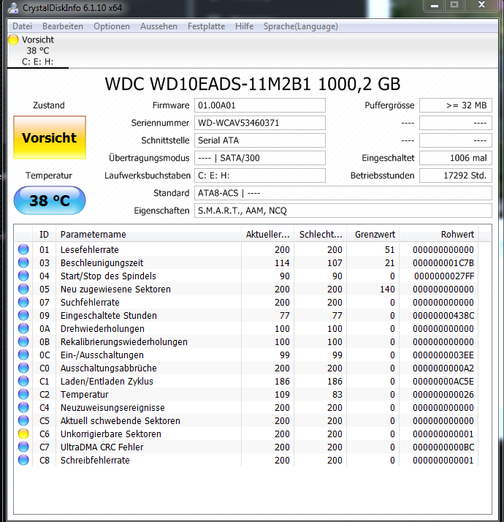
Task: Click the status icon for Aktuell schwebende Sektoren
Action: pyautogui.click(x=23, y=420)
